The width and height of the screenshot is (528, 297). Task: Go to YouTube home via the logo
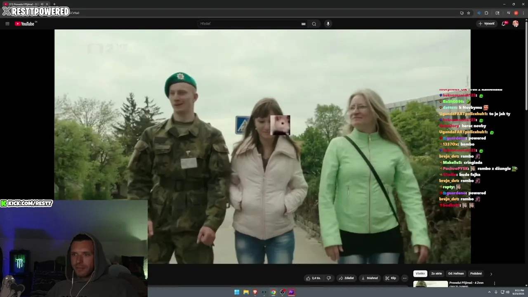click(x=25, y=24)
